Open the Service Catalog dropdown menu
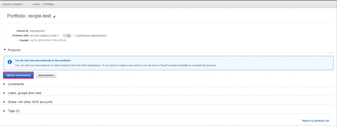 coord(13,4)
